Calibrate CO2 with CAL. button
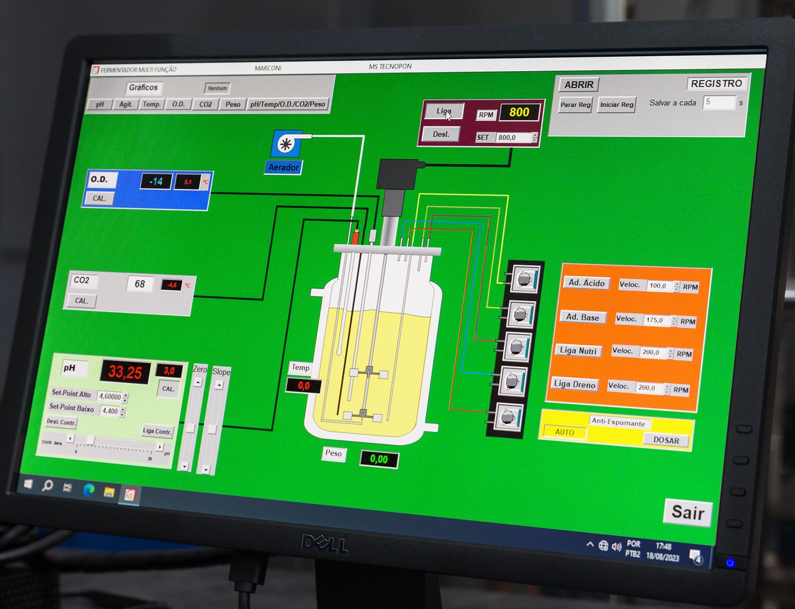Screen dimensions: 795x609 [x=82, y=301]
